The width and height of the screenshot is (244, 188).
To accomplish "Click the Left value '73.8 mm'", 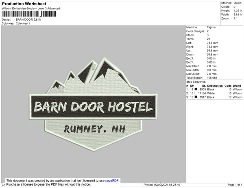I will 212,43.
